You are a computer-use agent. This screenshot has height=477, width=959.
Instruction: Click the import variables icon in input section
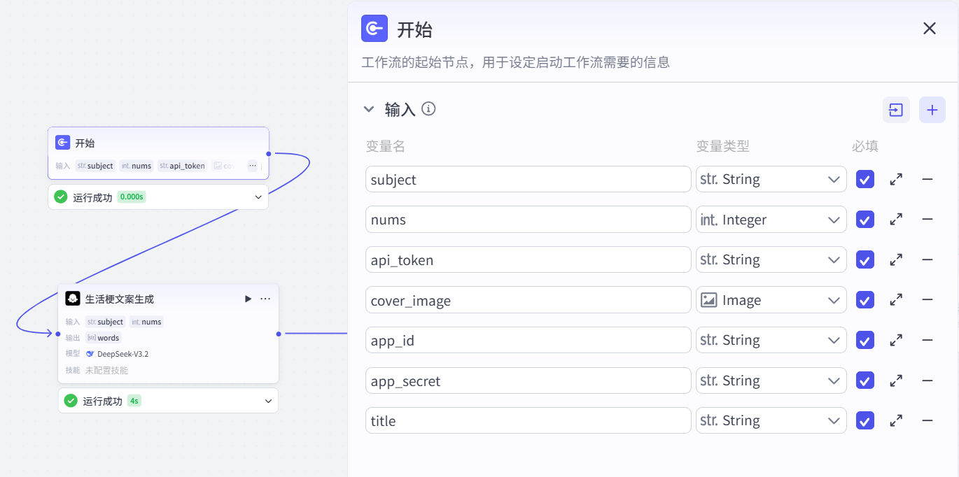click(896, 110)
